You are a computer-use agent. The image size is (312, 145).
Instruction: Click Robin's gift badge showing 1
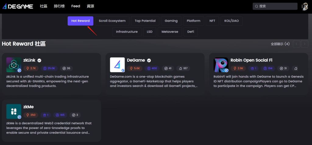(x=253, y=68)
